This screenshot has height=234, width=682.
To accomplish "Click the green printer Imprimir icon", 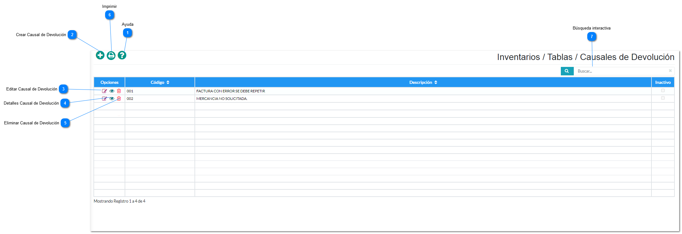I will tap(111, 56).
